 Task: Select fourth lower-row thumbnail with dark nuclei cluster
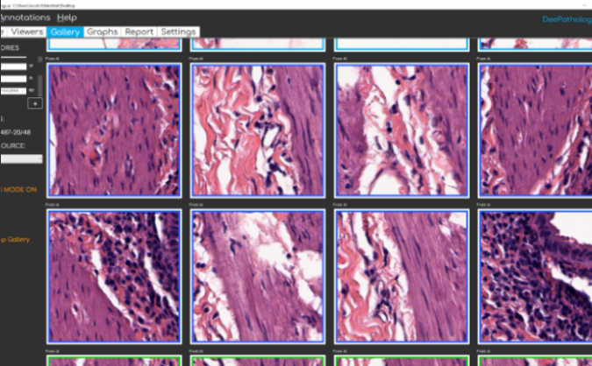[535, 277]
